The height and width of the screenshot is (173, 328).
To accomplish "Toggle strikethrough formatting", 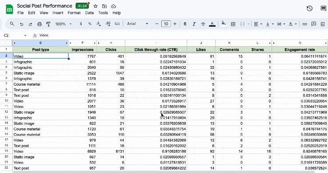I will 203,24.
